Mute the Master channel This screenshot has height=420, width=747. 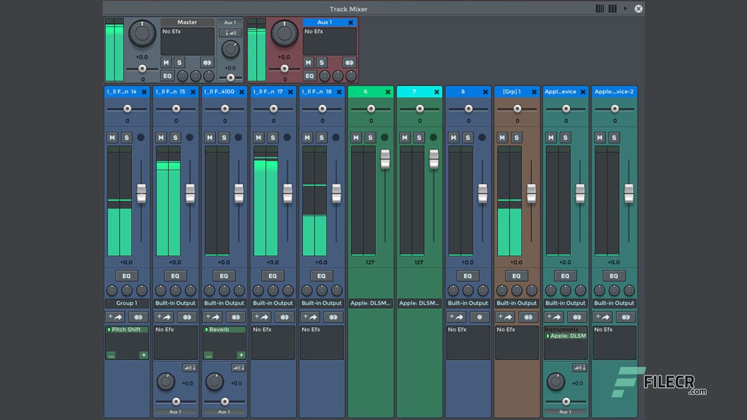click(166, 62)
